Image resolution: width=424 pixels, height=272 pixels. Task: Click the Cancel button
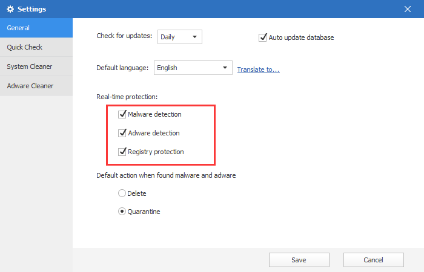pyautogui.click(x=373, y=260)
